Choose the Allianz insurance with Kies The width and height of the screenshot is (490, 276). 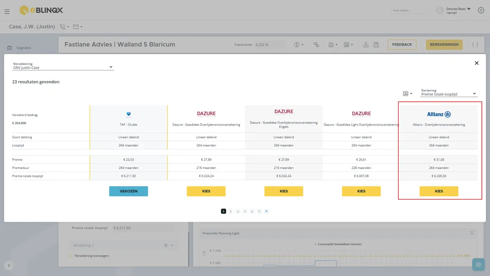coord(439,191)
